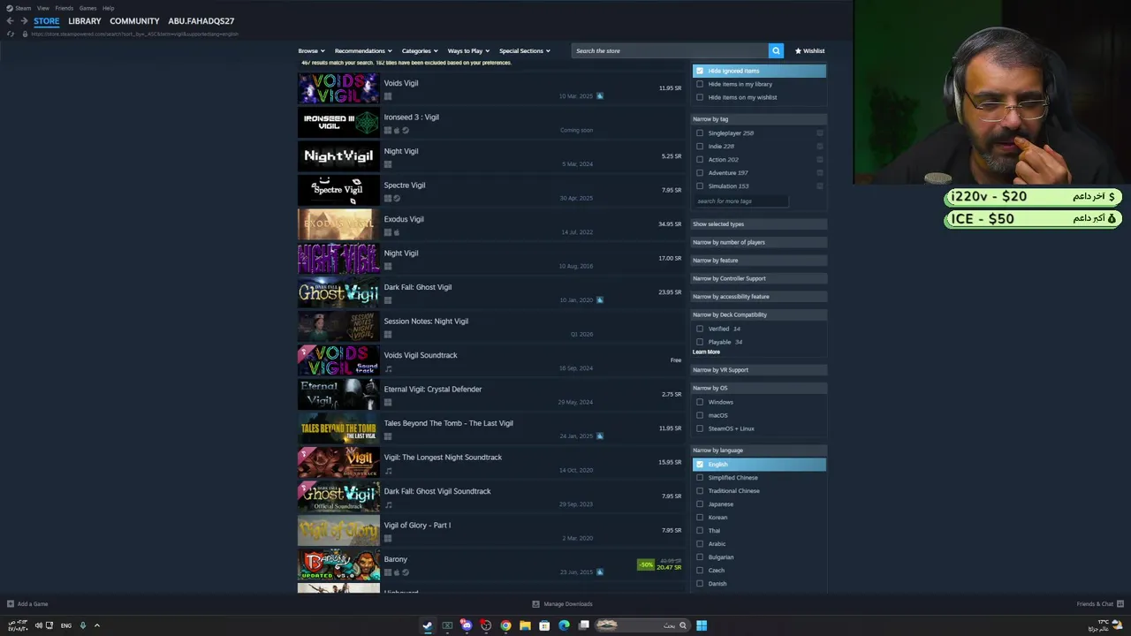Screen dimensions: 1131x636
Task: Check the Indie tag filter
Action: point(700,147)
